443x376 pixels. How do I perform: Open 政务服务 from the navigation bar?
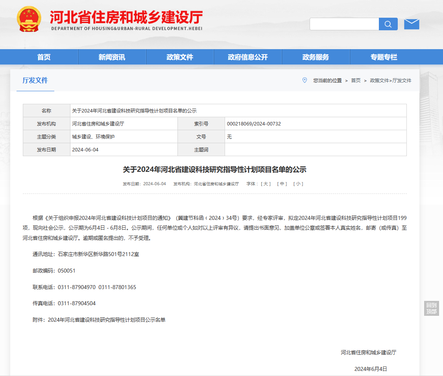coord(316,57)
